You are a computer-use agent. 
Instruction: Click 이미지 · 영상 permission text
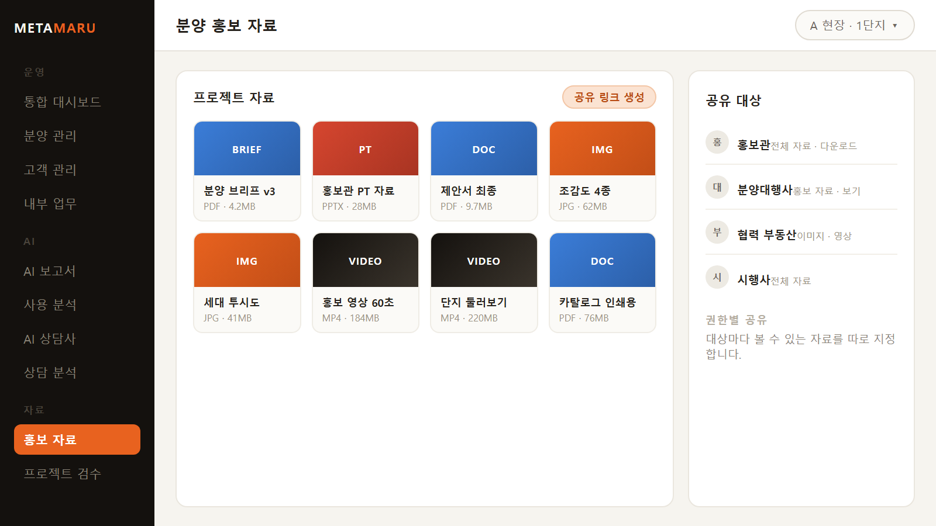824,236
